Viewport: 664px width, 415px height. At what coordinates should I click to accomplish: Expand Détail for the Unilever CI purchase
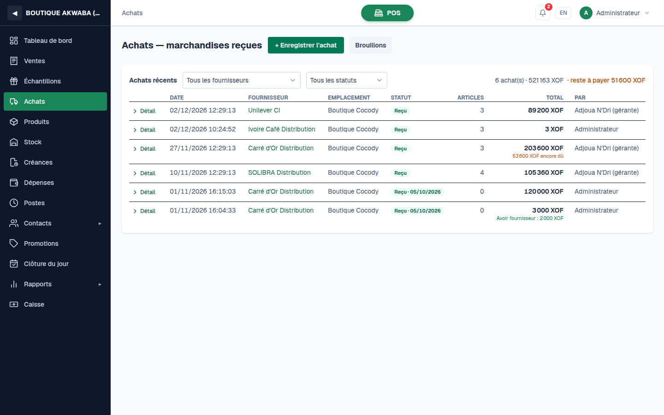point(144,111)
